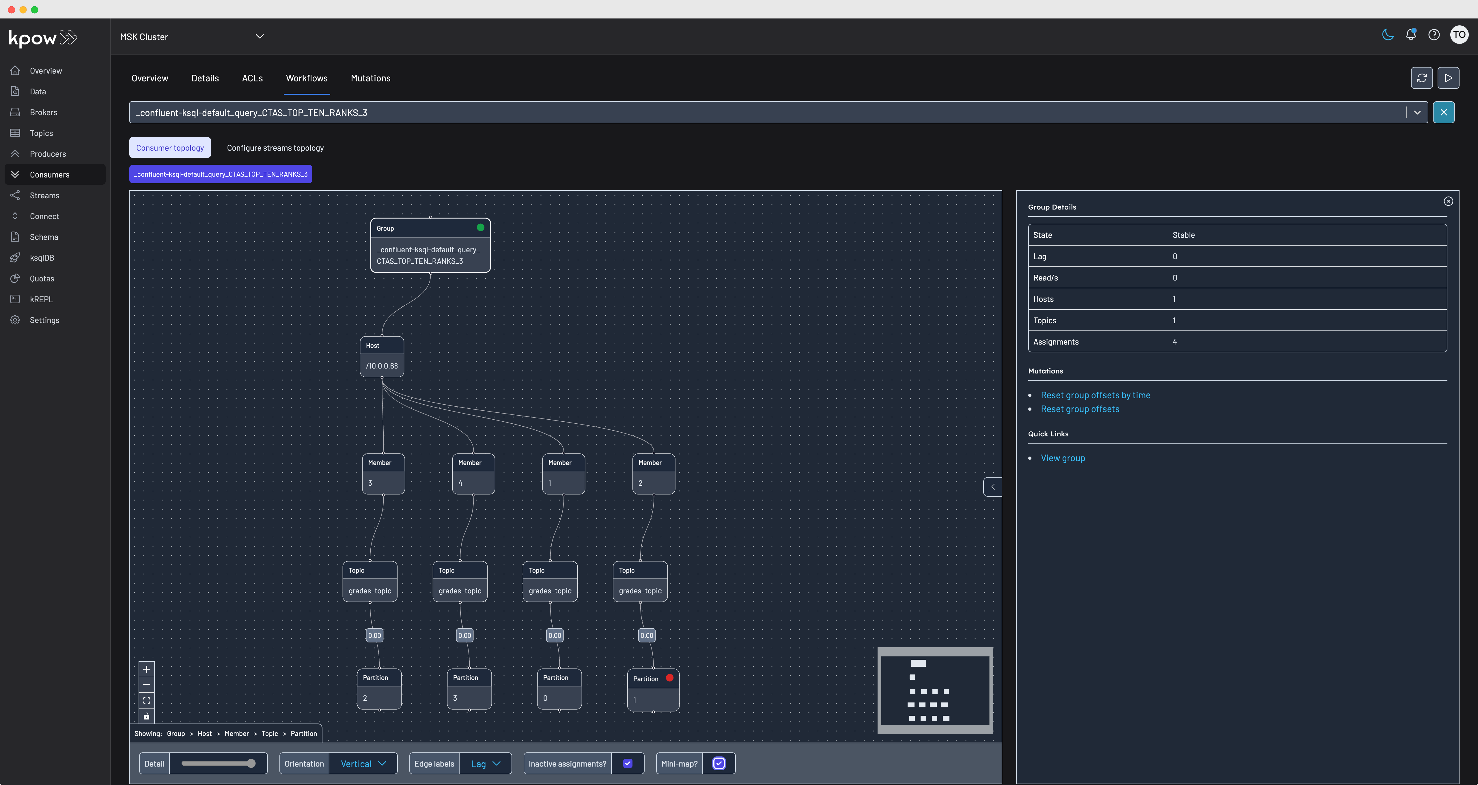
Task: Open the TO user avatar menu
Action: point(1459,35)
